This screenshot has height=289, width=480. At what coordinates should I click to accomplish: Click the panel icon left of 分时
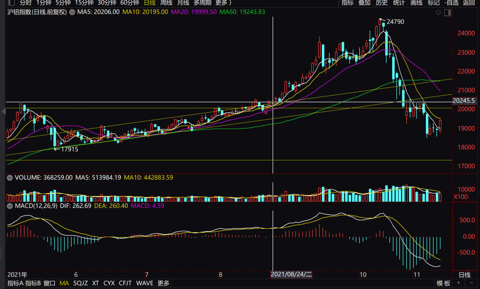point(11,3)
